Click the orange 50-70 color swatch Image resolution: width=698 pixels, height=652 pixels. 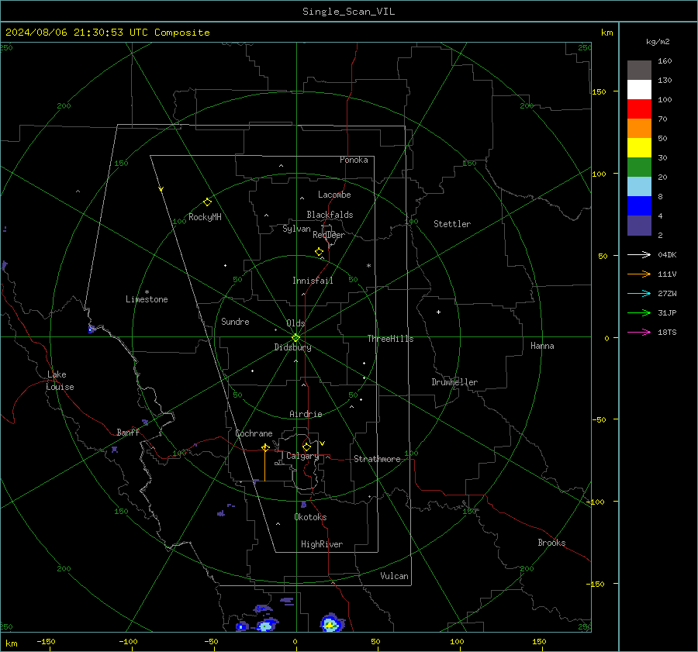click(639, 128)
